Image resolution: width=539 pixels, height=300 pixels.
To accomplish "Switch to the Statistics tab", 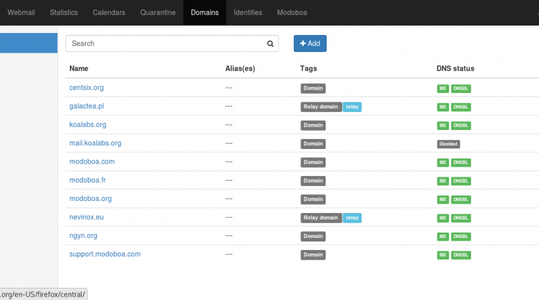I will pyautogui.click(x=64, y=13).
